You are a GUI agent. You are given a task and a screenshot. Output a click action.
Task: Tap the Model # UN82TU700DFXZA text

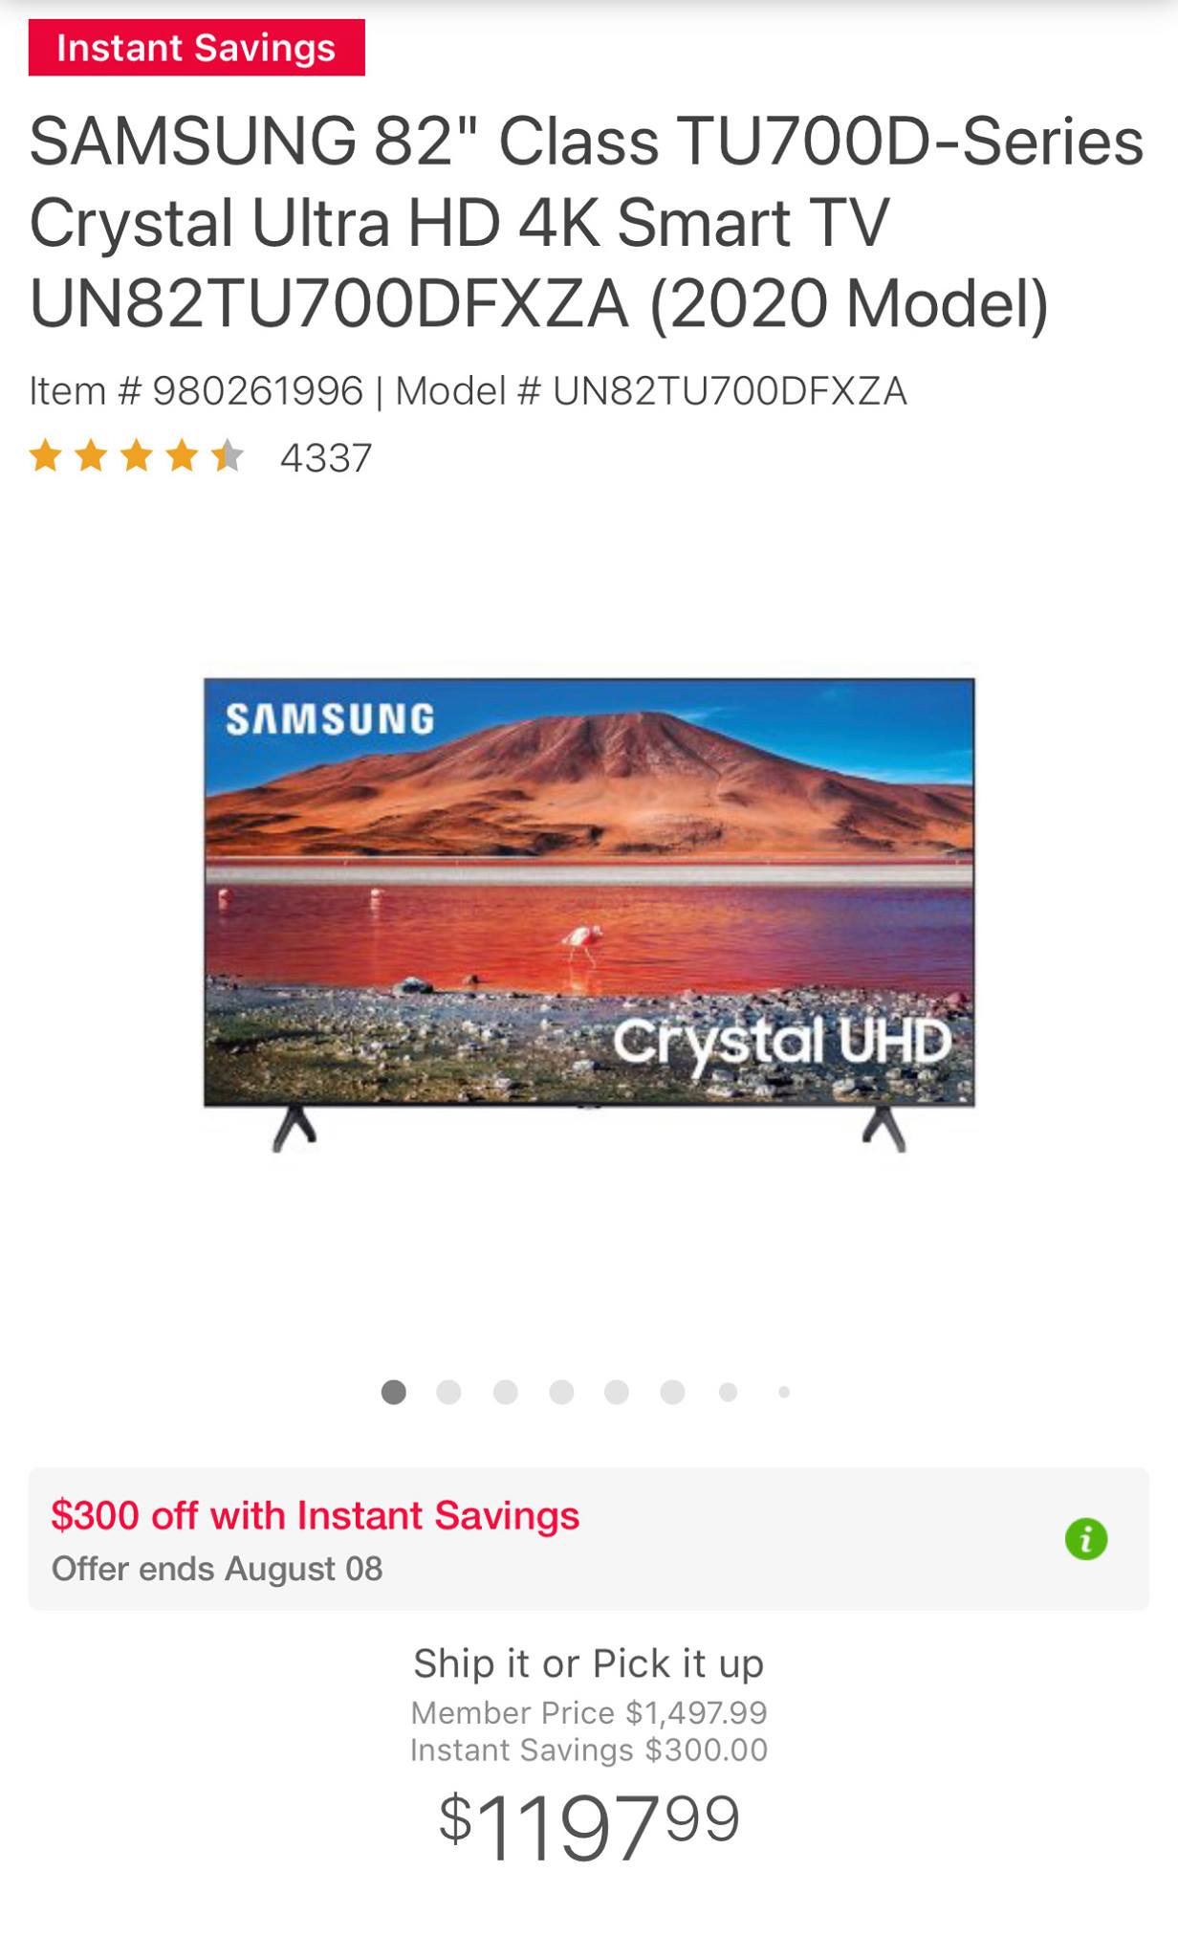650,391
